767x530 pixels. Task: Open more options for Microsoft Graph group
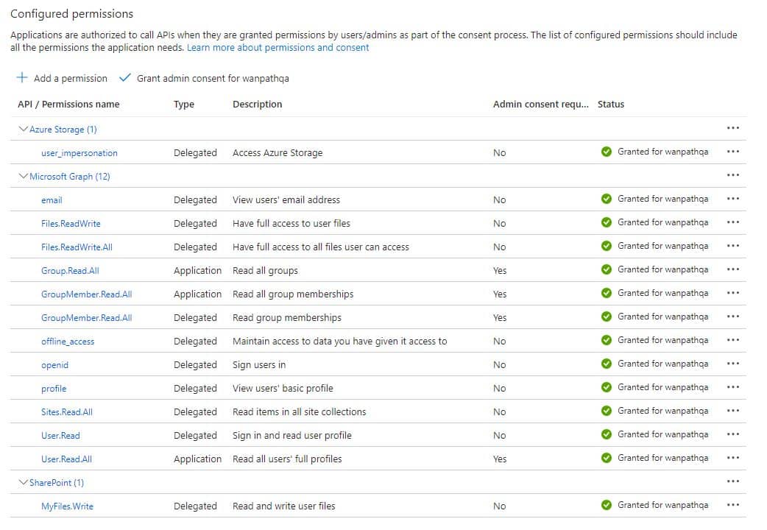732,176
